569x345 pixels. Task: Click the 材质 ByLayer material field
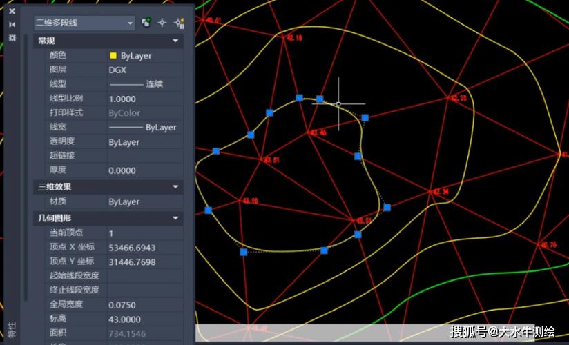pos(144,202)
